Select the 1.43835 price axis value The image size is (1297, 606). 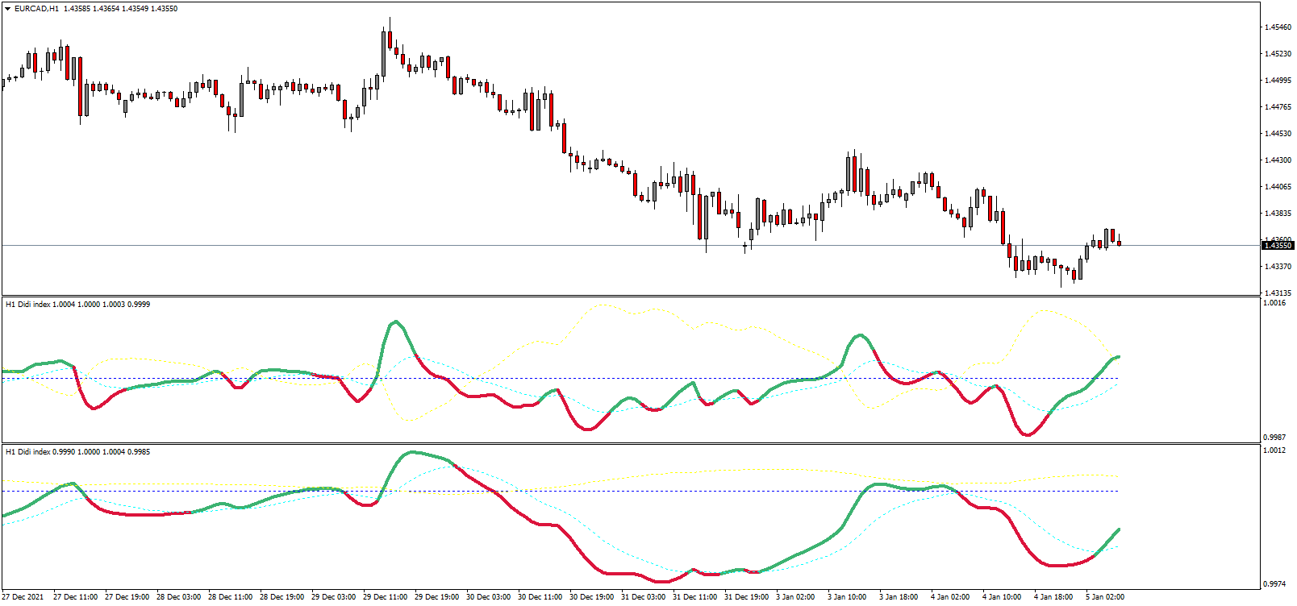coord(1278,214)
